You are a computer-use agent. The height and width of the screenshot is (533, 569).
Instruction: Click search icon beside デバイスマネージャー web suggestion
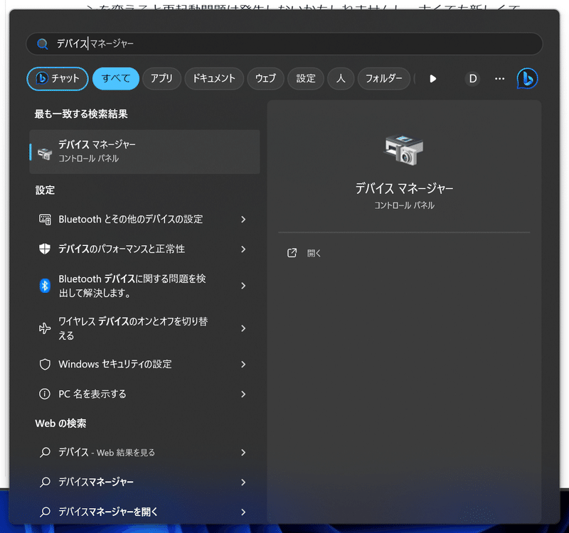click(45, 483)
